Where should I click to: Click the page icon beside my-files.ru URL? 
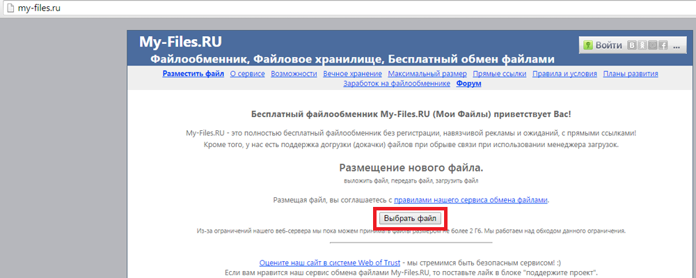pyautogui.click(x=10, y=8)
